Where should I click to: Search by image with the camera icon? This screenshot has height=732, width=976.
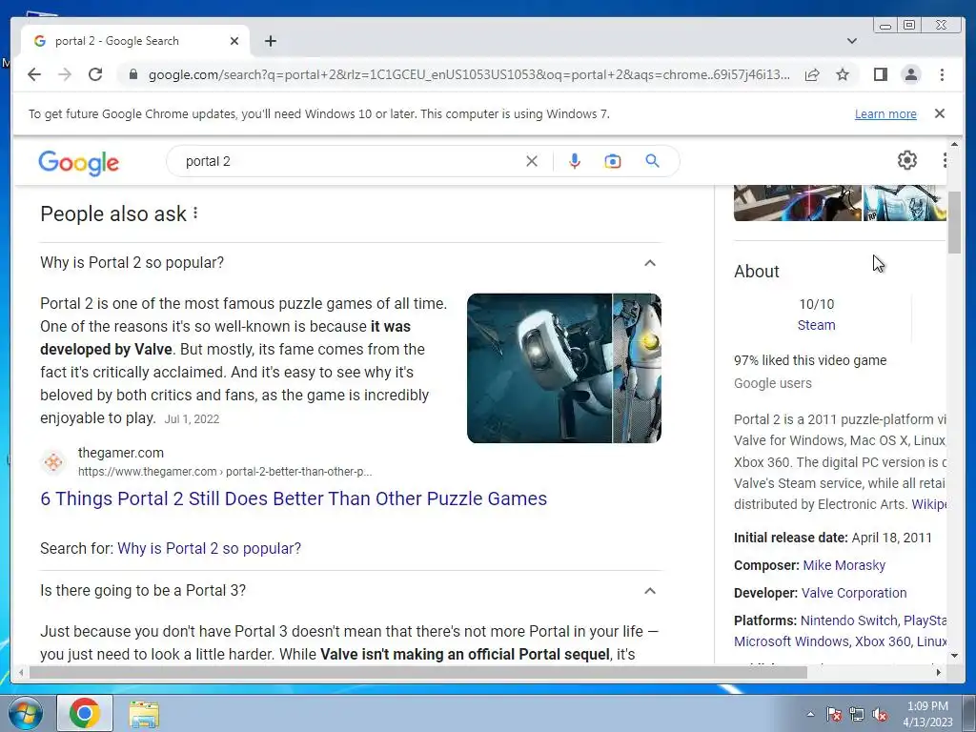613,161
